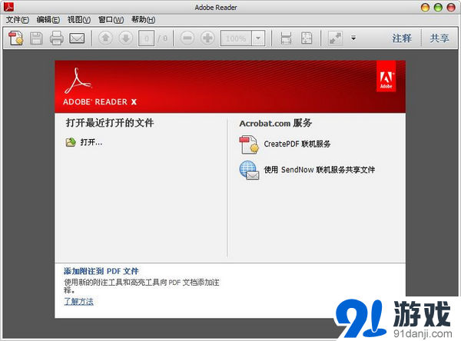
Task: Open the 注释 comments pane
Action: pyautogui.click(x=402, y=38)
